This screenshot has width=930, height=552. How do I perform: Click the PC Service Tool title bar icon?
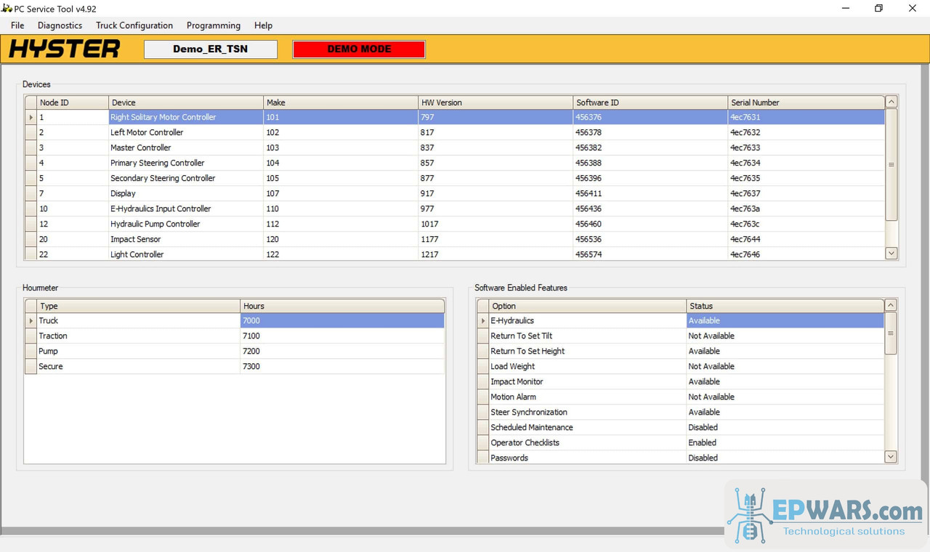click(7, 8)
